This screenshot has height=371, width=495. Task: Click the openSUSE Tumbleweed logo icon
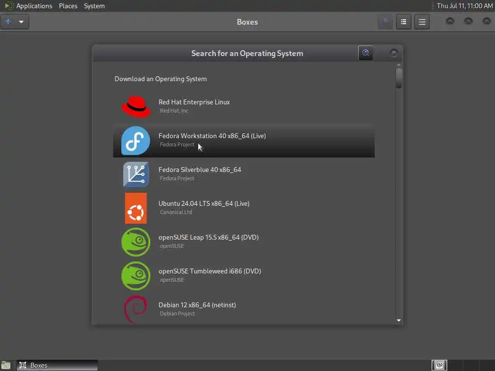click(136, 276)
